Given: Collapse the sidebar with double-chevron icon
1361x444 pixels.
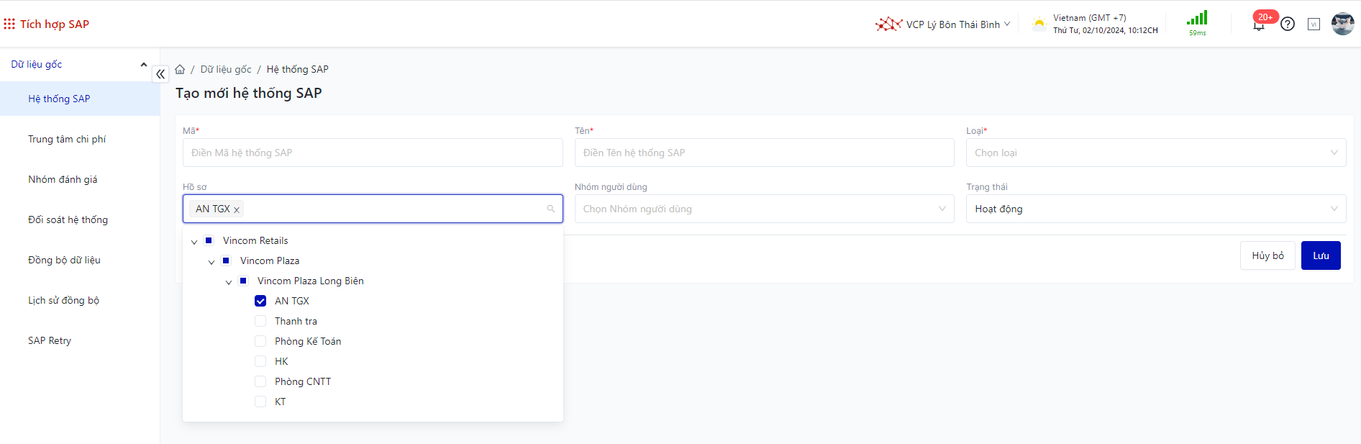Looking at the screenshot, I should (160, 73).
